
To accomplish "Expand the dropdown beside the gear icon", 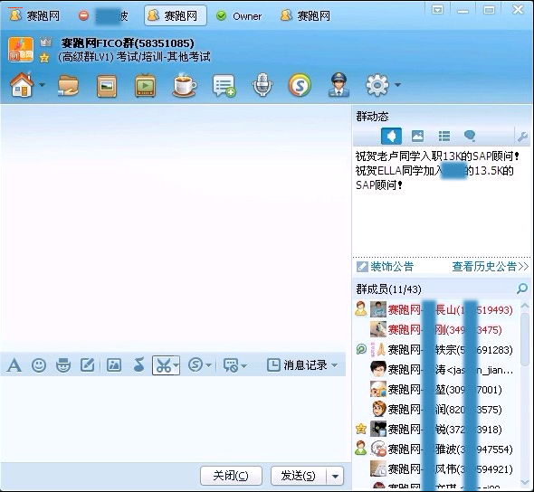I will click(x=397, y=85).
